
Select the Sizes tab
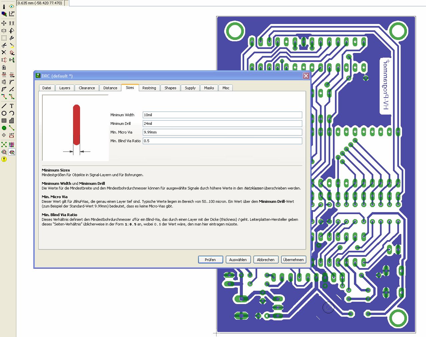130,88
